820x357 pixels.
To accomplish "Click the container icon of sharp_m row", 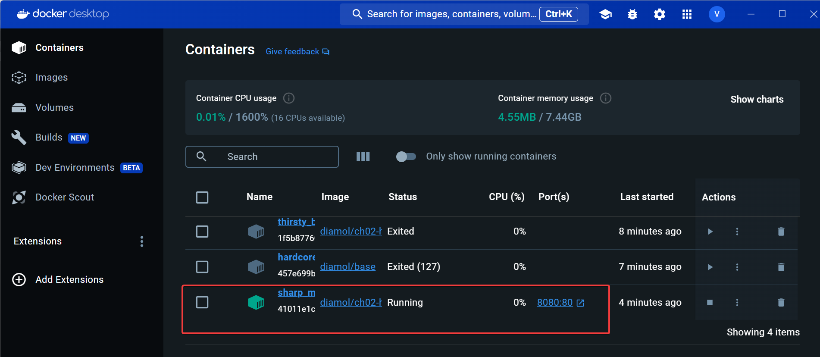I will point(256,302).
